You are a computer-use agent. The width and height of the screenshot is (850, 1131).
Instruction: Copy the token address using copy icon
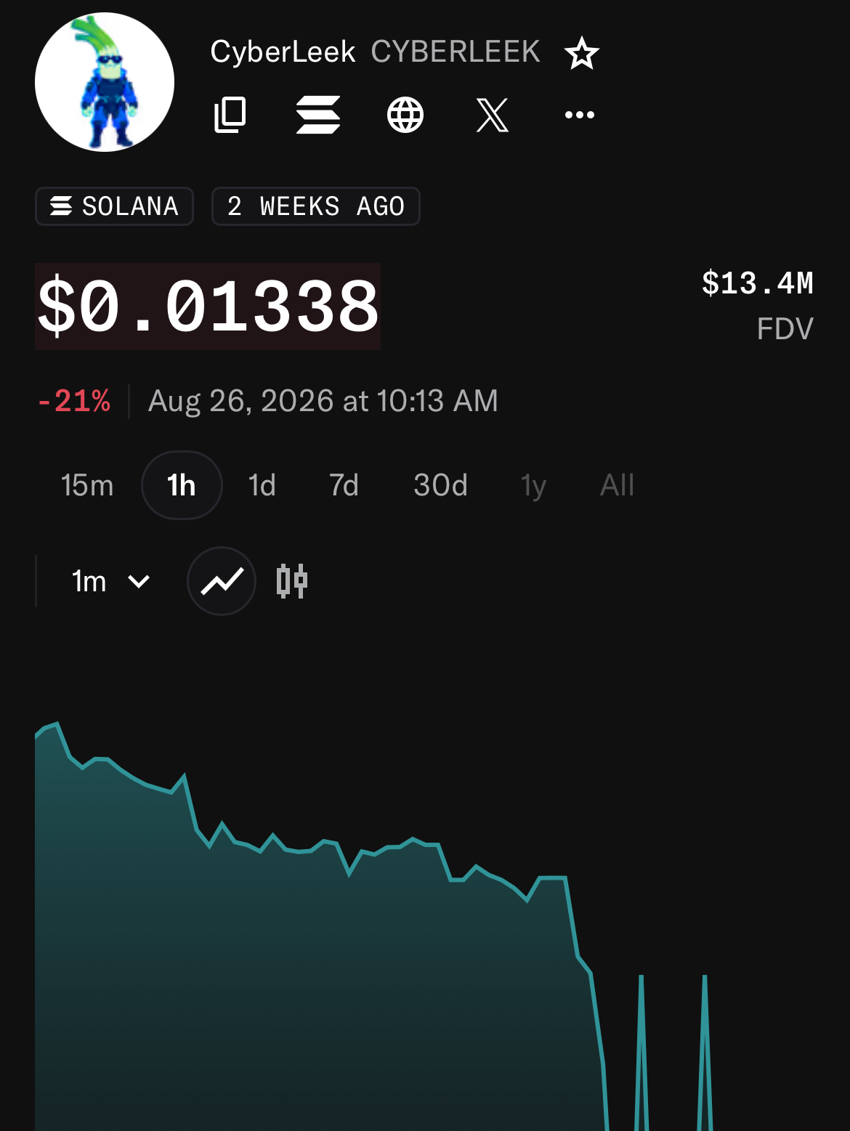pyautogui.click(x=230, y=115)
